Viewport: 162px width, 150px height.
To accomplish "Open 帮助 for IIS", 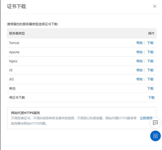I will [139, 70].
